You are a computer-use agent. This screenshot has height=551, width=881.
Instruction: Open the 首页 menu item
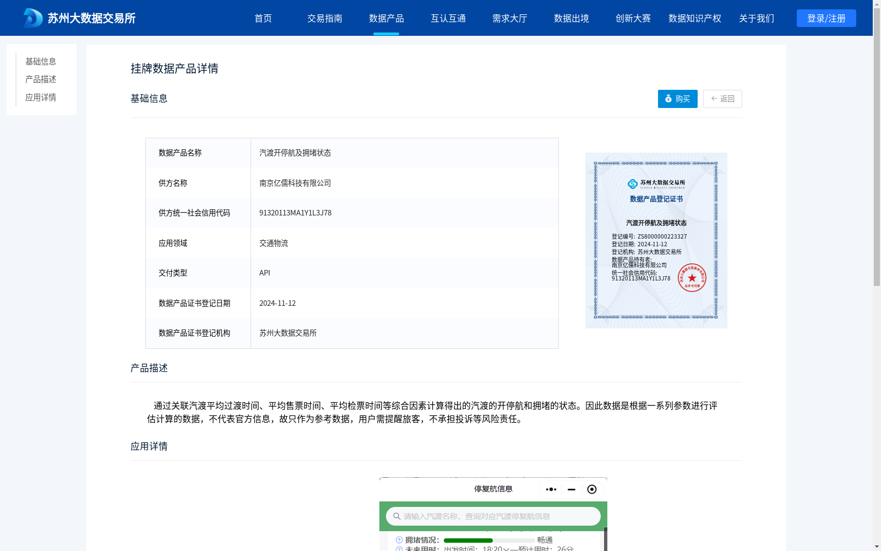point(263,18)
